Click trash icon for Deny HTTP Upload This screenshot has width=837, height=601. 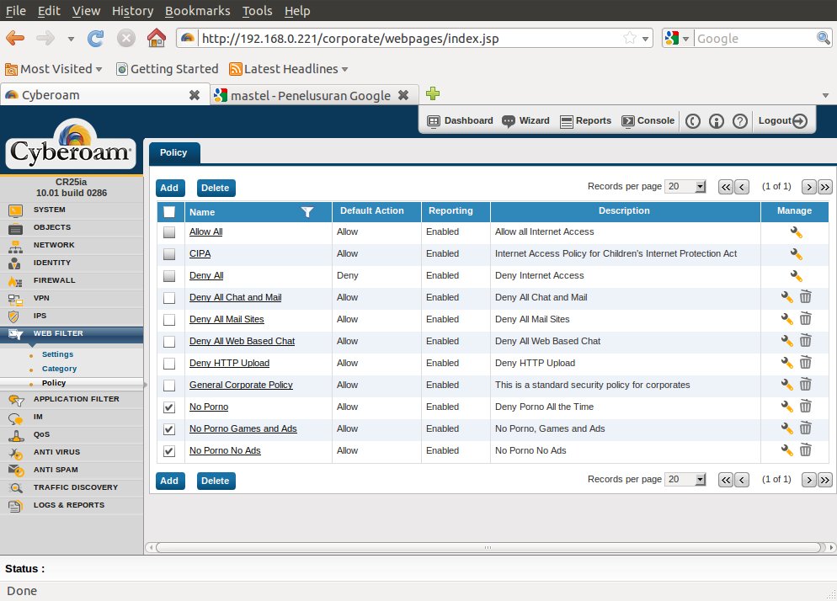coord(806,363)
